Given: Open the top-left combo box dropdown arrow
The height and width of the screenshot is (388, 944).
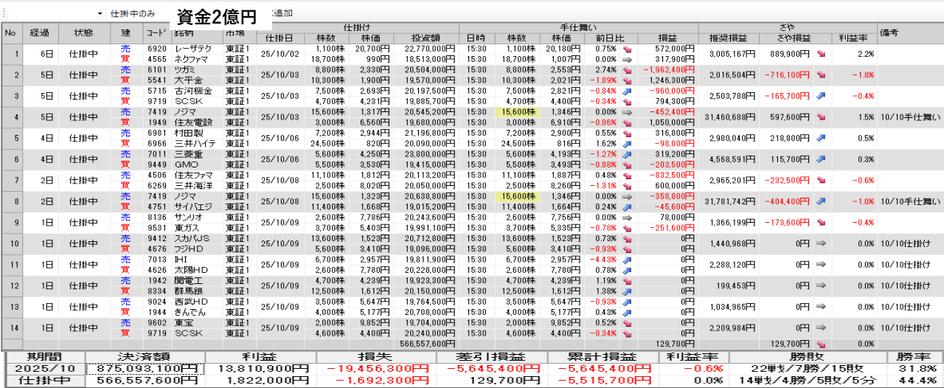Looking at the screenshot, I should point(100,14).
